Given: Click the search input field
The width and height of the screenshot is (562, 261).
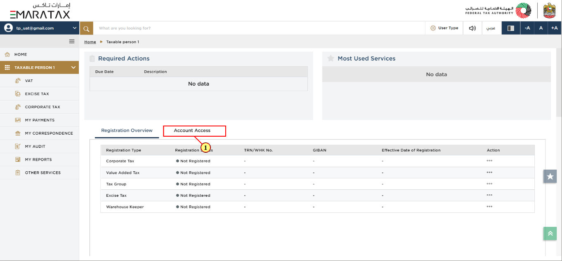Looking at the screenshot, I should click(259, 28).
